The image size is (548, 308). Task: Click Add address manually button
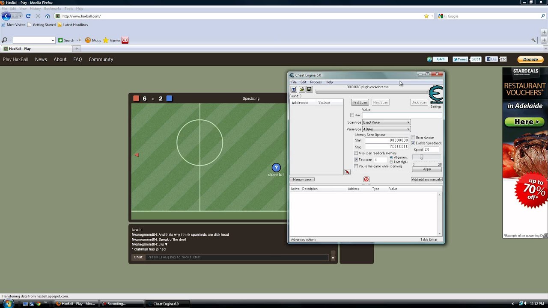(426, 179)
